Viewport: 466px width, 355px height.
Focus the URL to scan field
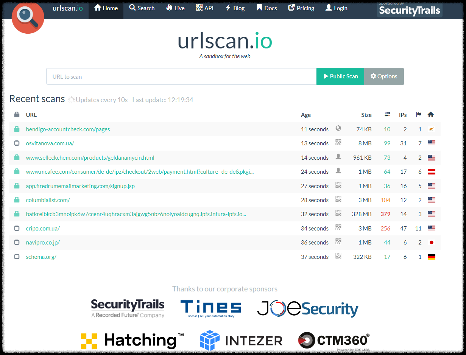pos(181,76)
